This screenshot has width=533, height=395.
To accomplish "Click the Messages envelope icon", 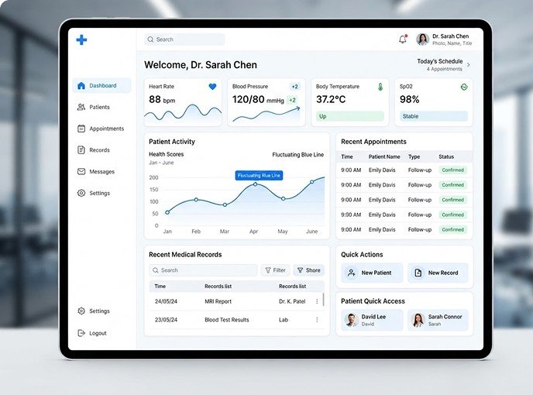I will [81, 171].
